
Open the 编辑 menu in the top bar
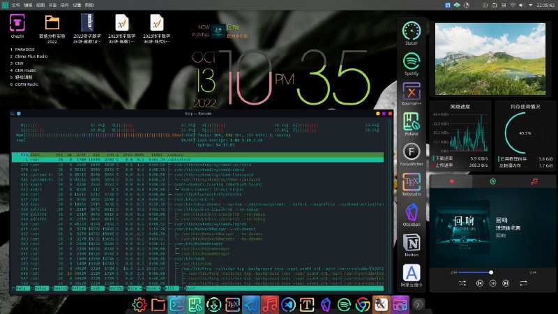pyautogui.click(x=28, y=5)
